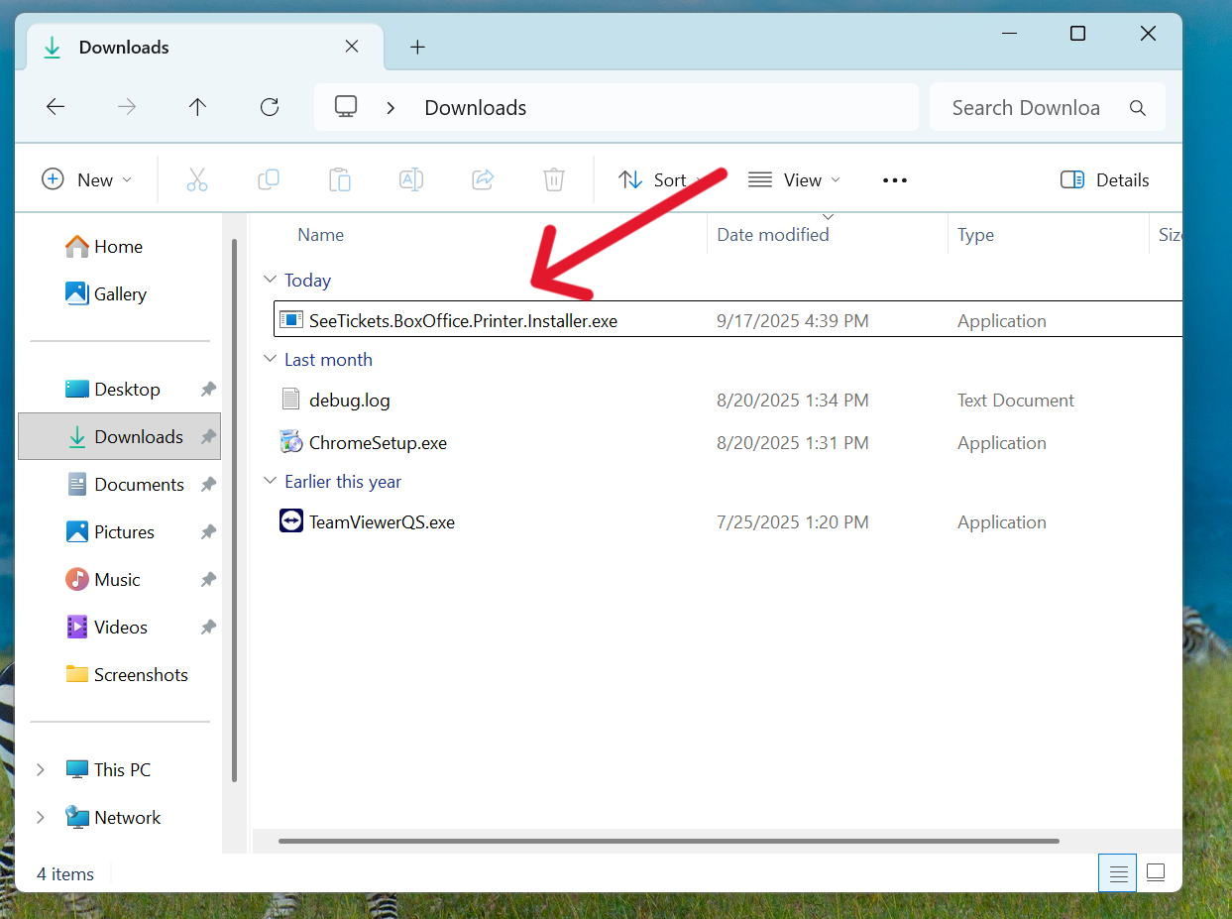Sort by Date modified column header
The image size is (1232, 919).
pyautogui.click(x=772, y=235)
